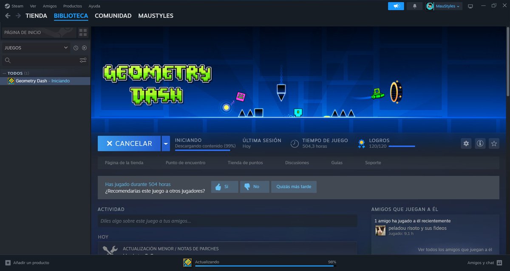Open friend peladou risoto y sus fideos
This screenshot has width=510, height=271.
point(417,228)
